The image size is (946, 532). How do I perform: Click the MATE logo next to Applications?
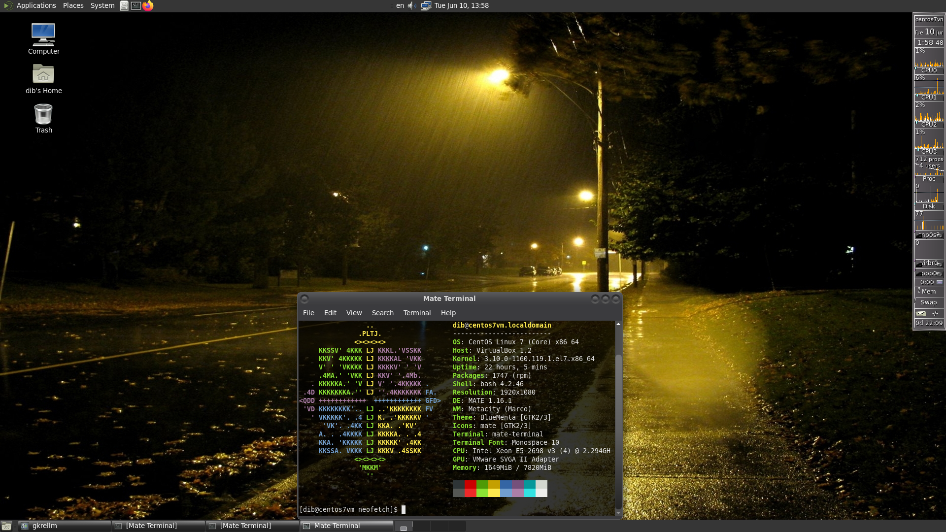[8, 6]
